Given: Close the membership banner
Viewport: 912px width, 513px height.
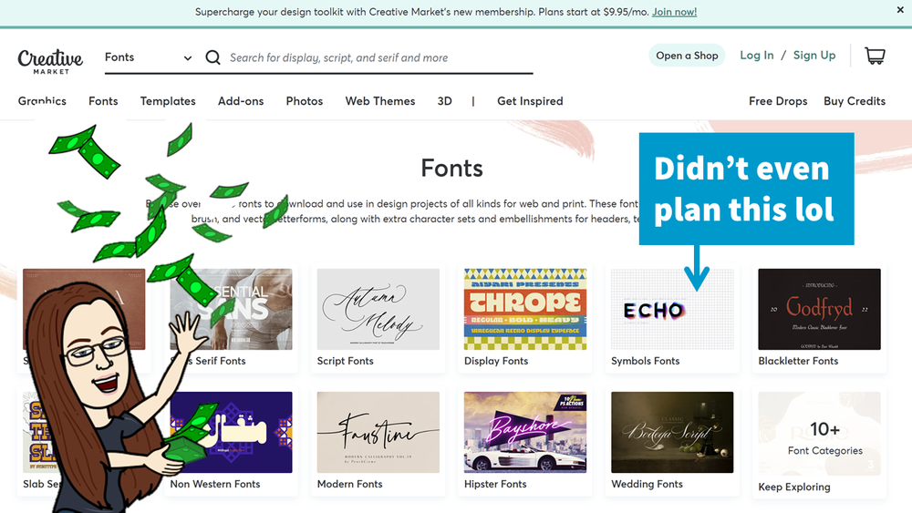Looking at the screenshot, I should pos(900,10).
